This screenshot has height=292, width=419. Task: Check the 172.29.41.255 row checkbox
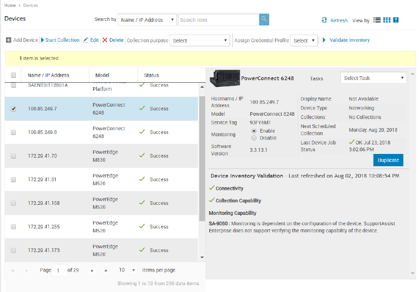[13, 227]
